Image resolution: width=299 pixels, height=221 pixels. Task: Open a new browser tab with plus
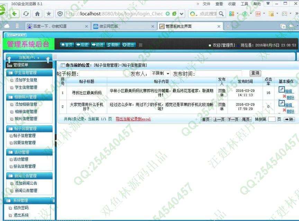pos(228,26)
